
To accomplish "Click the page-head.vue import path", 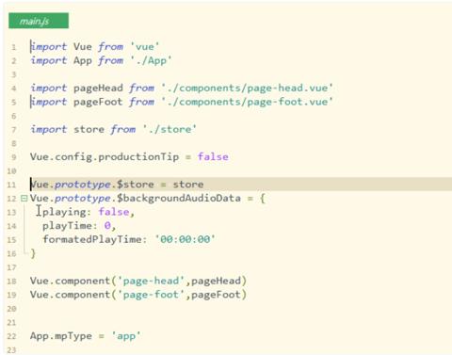I will click(247, 89).
